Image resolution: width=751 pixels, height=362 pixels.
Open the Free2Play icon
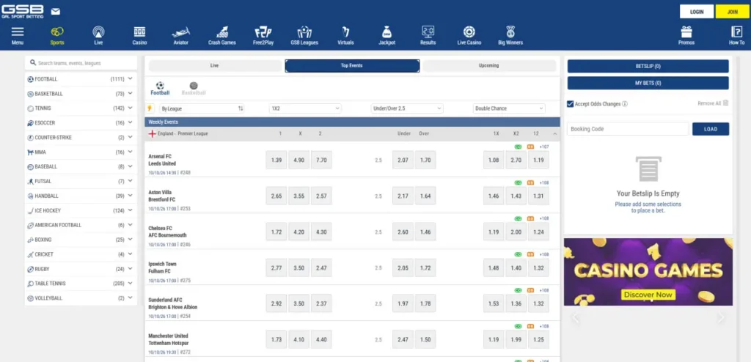click(x=263, y=32)
